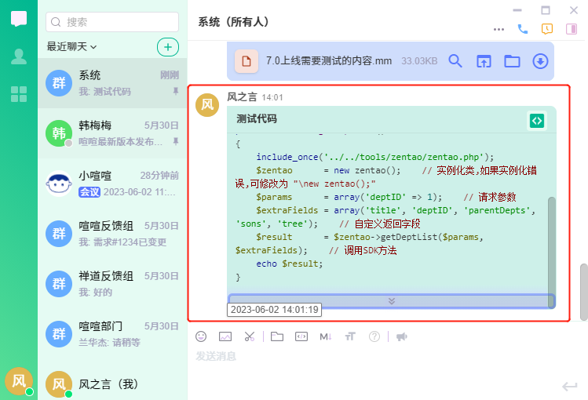588x400 pixels.
Task: Toggle font size setting in toolbar
Action: coord(350,336)
